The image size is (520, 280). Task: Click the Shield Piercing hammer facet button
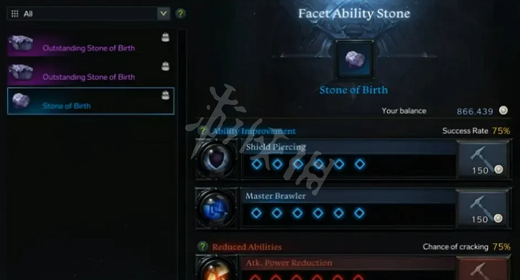click(483, 160)
